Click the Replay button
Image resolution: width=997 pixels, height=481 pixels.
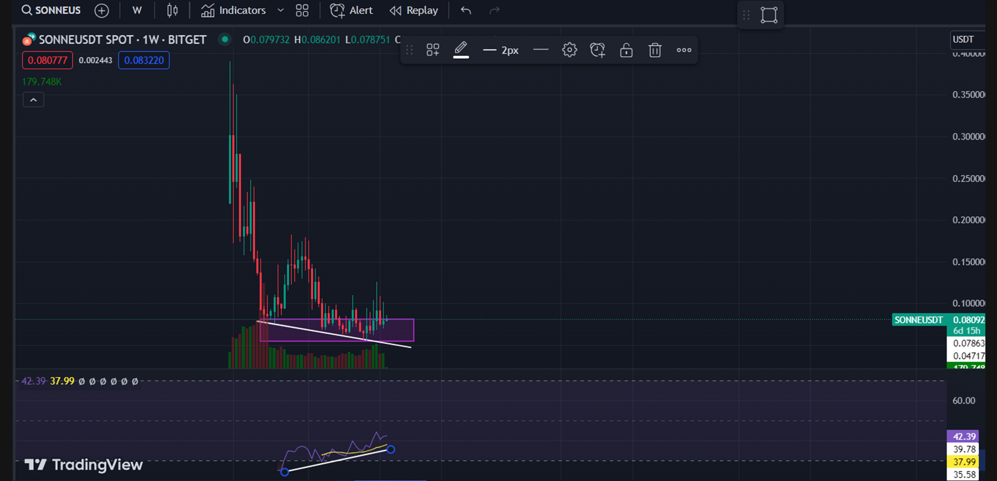(x=414, y=11)
